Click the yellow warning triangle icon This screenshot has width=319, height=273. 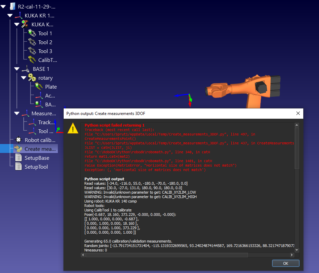pos(73,129)
